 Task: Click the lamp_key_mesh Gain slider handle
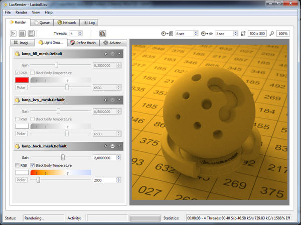click(x=58, y=111)
